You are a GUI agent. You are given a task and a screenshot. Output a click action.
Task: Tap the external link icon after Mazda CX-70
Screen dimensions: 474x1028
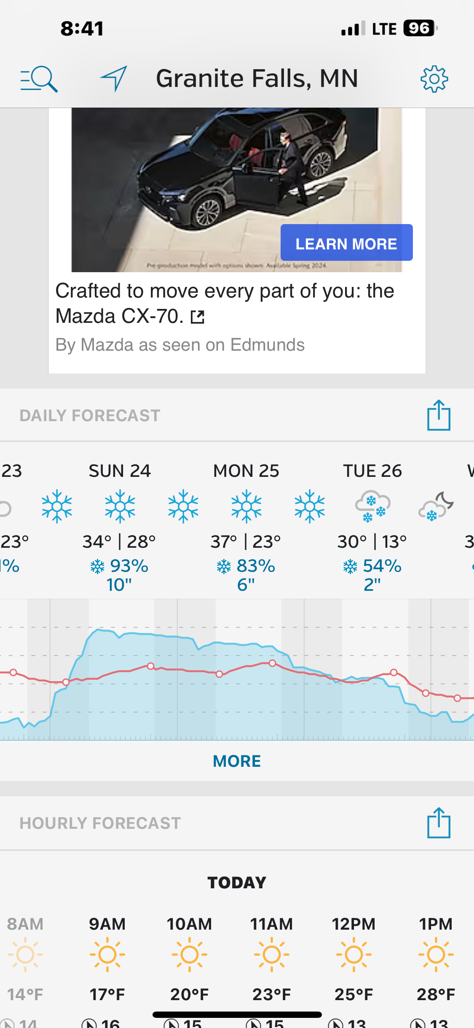198,317
